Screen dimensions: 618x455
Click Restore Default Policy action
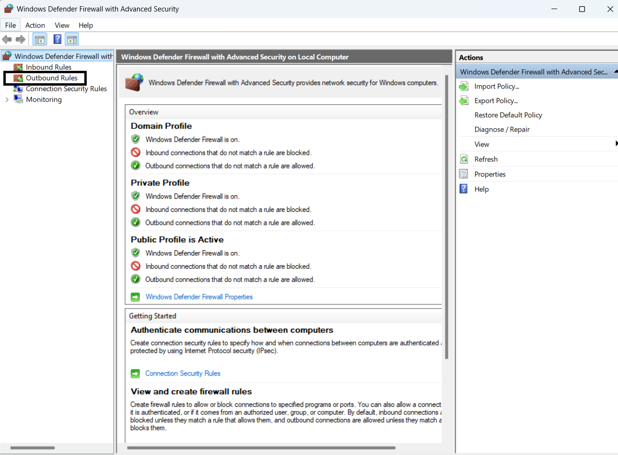508,115
